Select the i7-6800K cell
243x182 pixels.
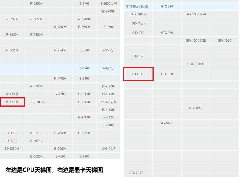click(36, 35)
